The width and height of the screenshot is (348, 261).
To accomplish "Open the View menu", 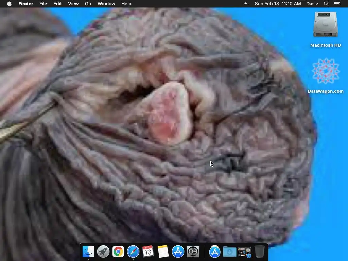I will coord(73,4).
